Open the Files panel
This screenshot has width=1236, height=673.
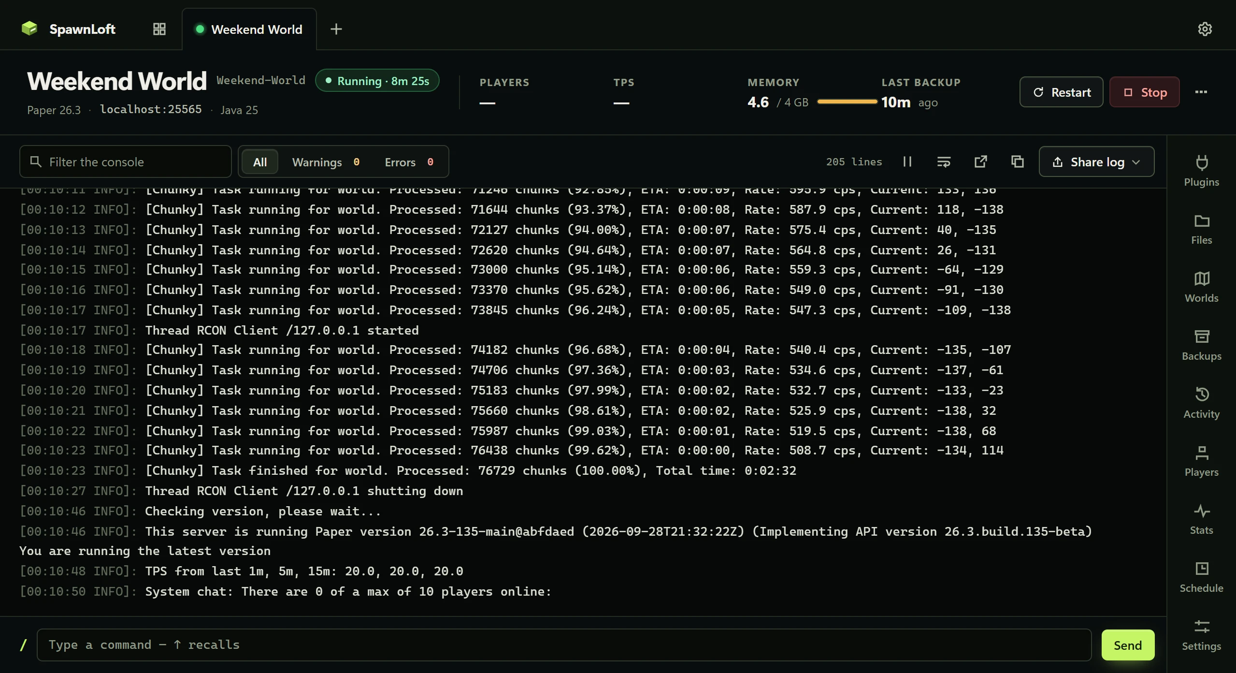point(1201,229)
